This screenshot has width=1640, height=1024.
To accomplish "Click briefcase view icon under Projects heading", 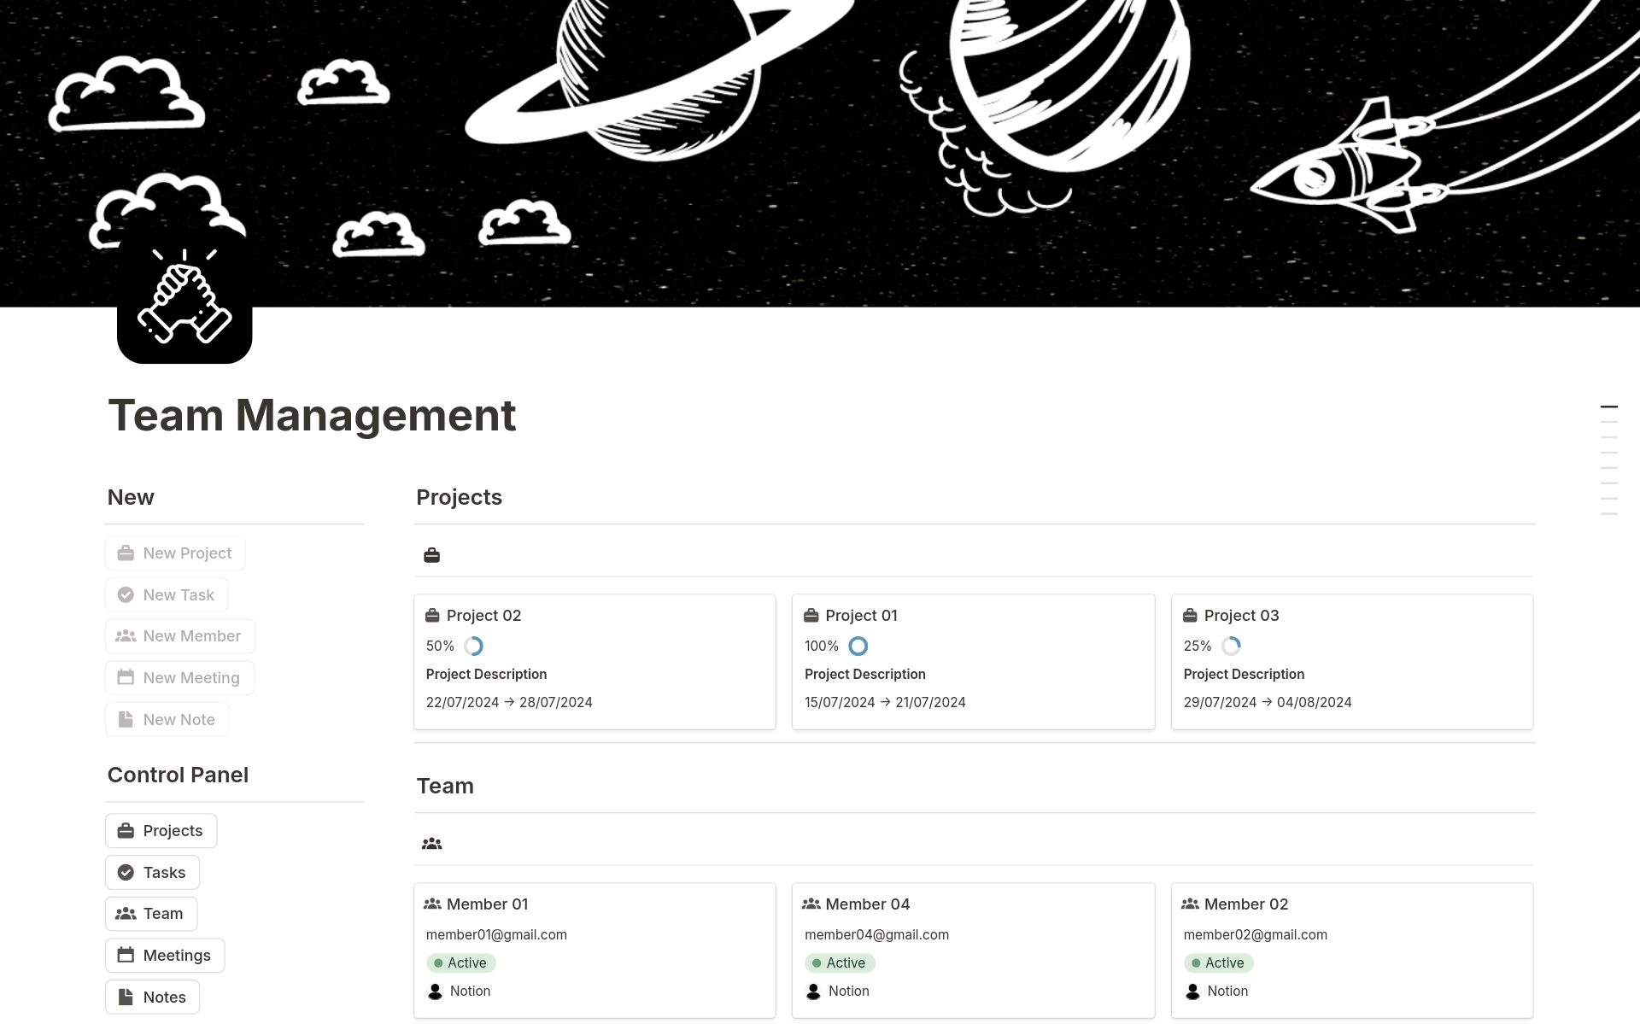I will (431, 555).
